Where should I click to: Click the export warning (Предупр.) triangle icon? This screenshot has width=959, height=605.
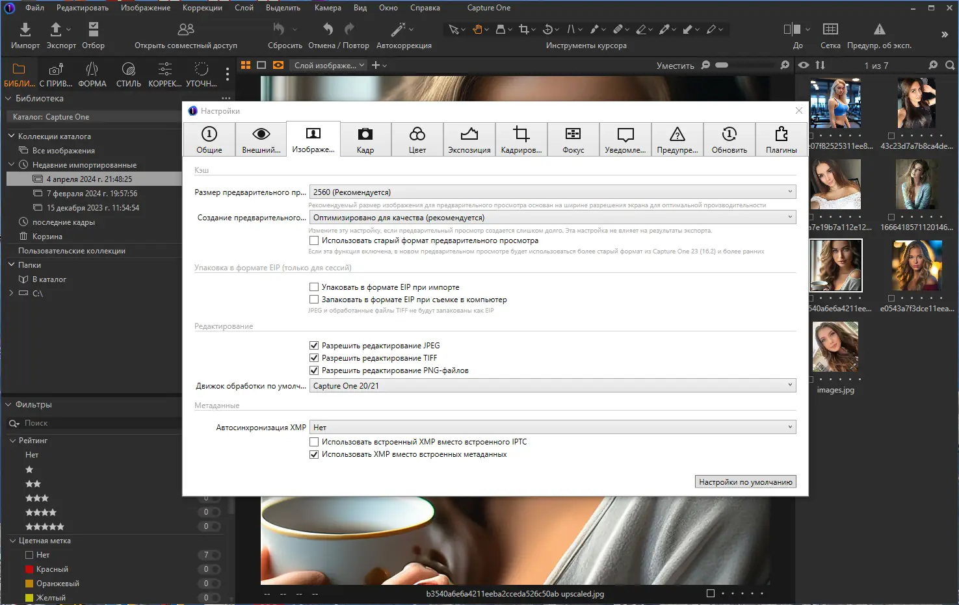pyautogui.click(x=879, y=29)
